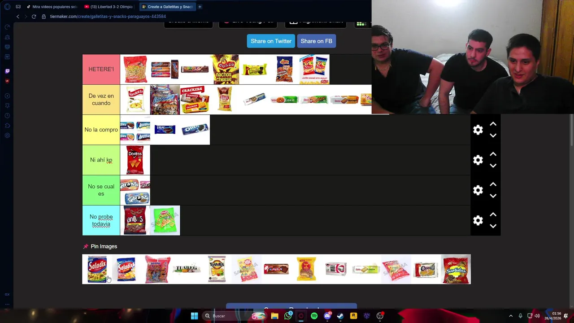574x323 pixels.
Task: Open the player icon in sidebar
Action: click(7, 96)
